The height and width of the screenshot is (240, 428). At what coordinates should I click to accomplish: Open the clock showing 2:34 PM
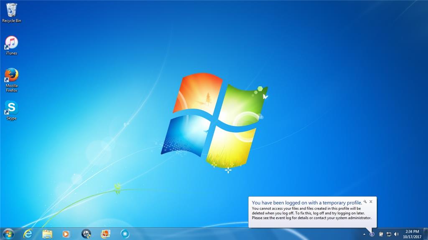pyautogui.click(x=412, y=234)
